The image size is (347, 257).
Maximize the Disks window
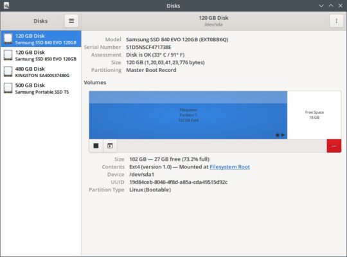click(331, 6)
